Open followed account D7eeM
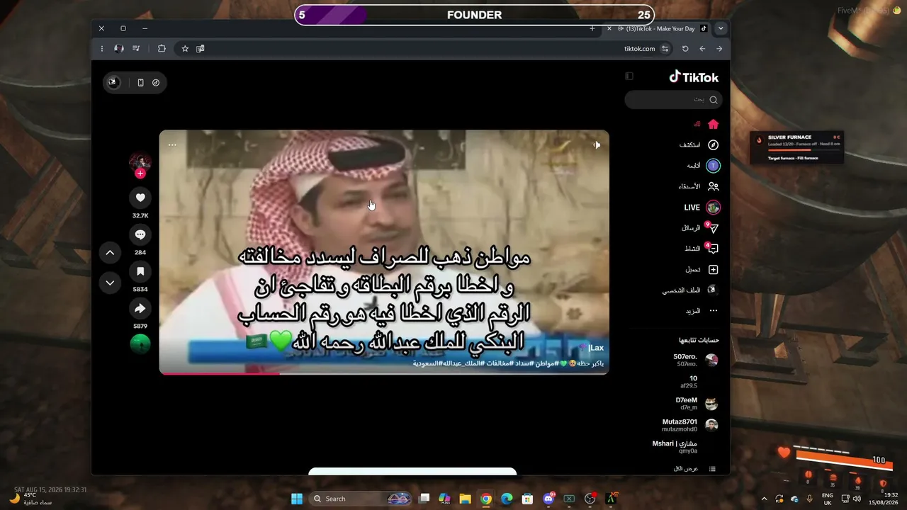The width and height of the screenshot is (907, 510). pyautogui.click(x=697, y=404)
